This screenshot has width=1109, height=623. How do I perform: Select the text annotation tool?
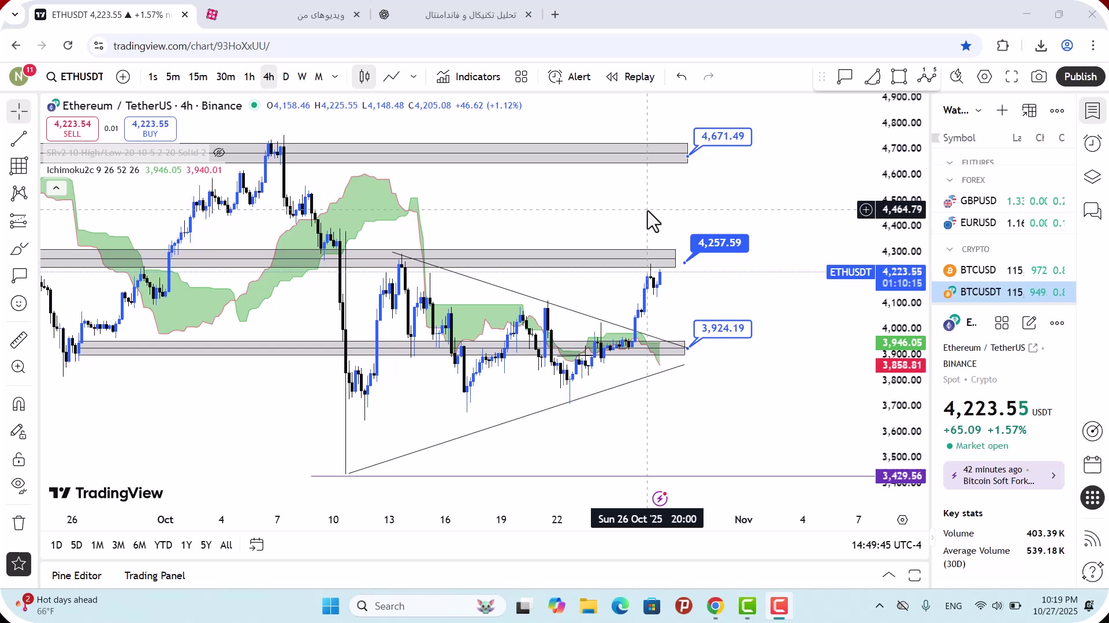tap(18, 276)
